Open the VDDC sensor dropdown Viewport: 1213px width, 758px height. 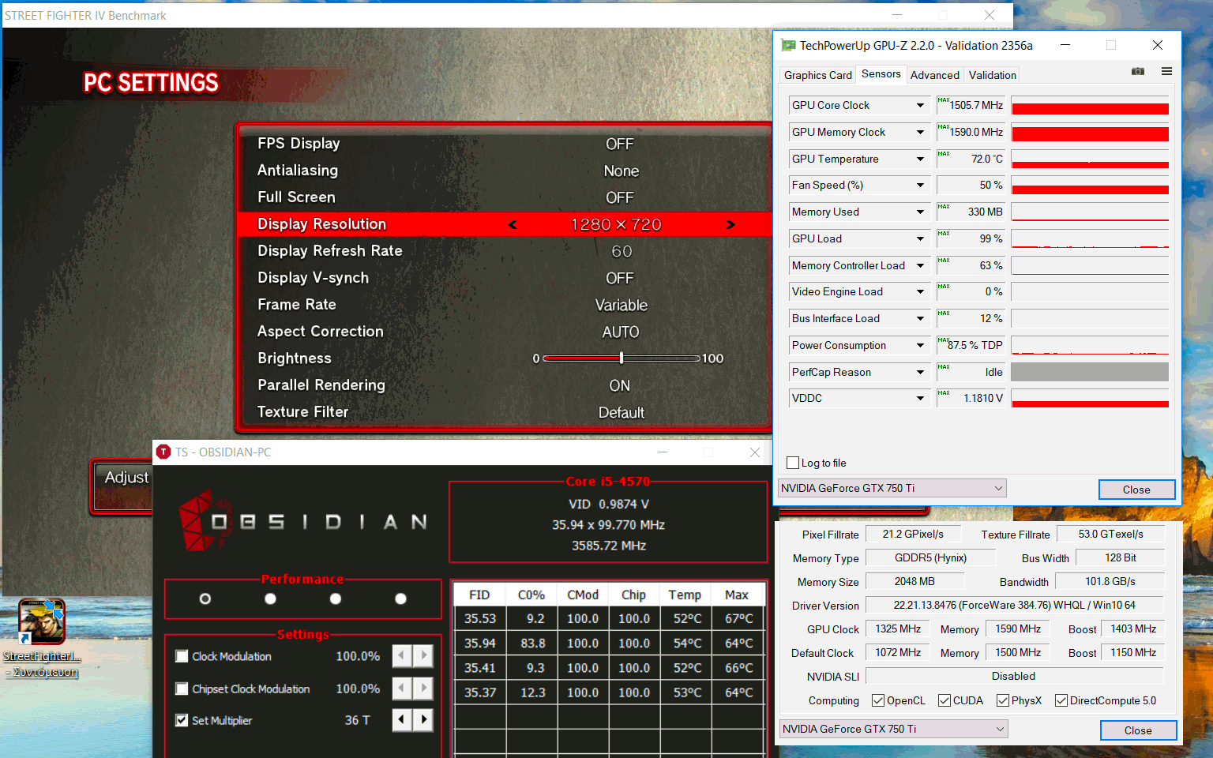(x=920, y=399)
